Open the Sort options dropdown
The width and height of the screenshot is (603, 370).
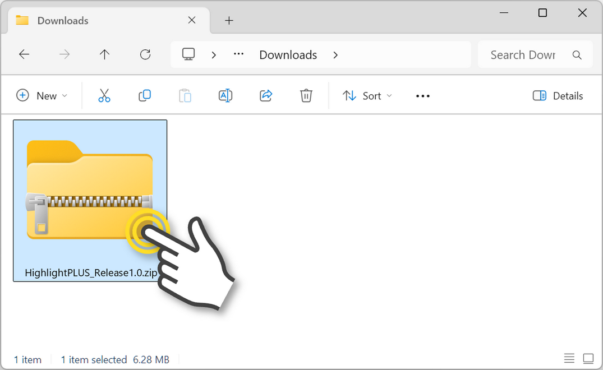366,95
